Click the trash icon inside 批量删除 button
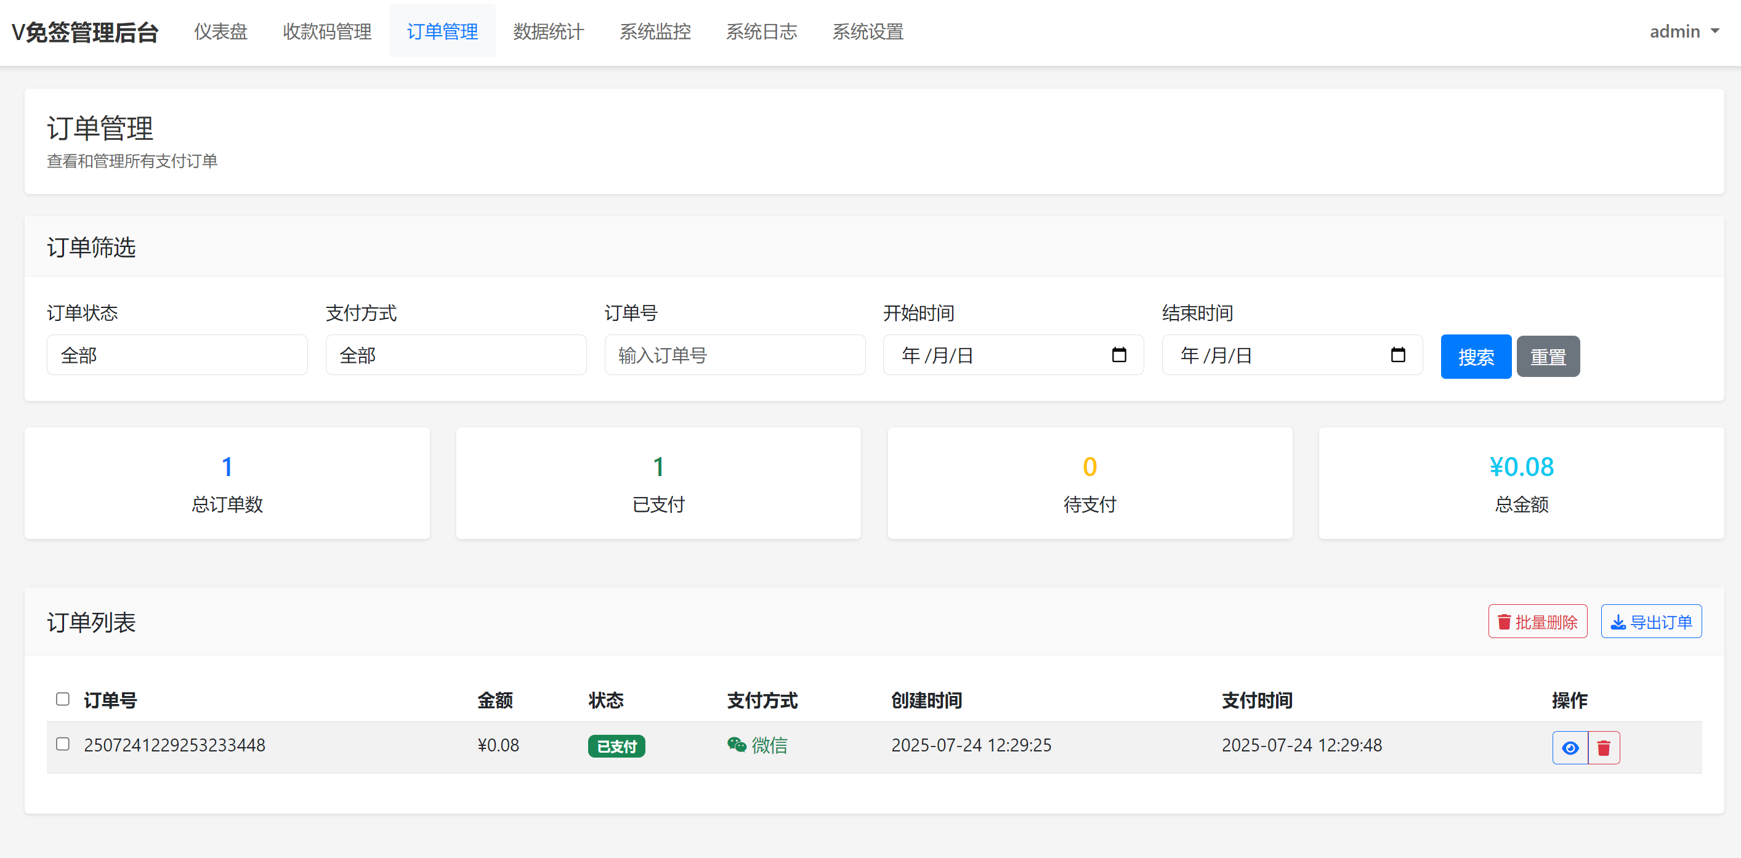 click(1503, 621)
